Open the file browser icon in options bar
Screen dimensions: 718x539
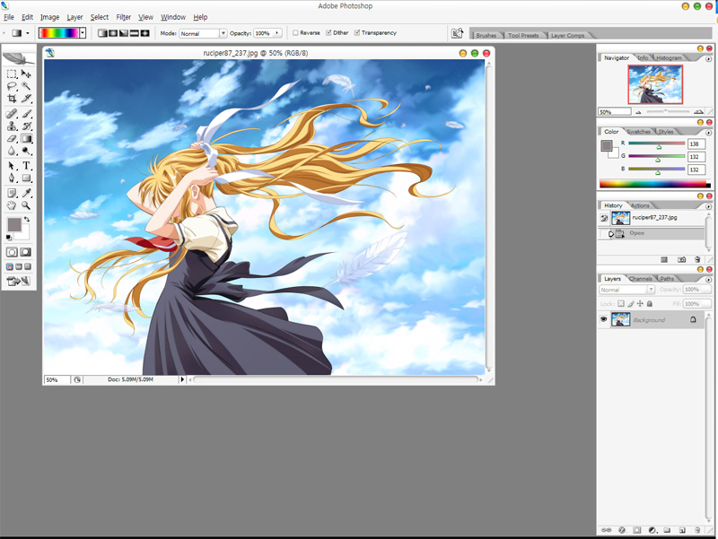[457, 33]
